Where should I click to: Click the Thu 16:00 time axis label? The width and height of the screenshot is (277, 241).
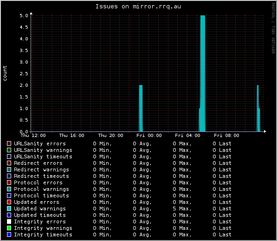[72, 136]
